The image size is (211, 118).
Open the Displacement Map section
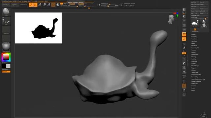(x=196, y=75)
